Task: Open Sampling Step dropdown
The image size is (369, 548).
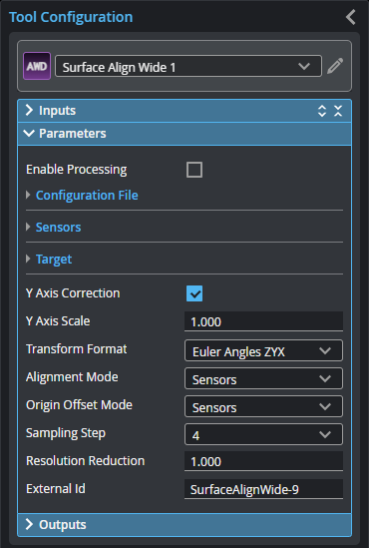Action: [263, 434]
